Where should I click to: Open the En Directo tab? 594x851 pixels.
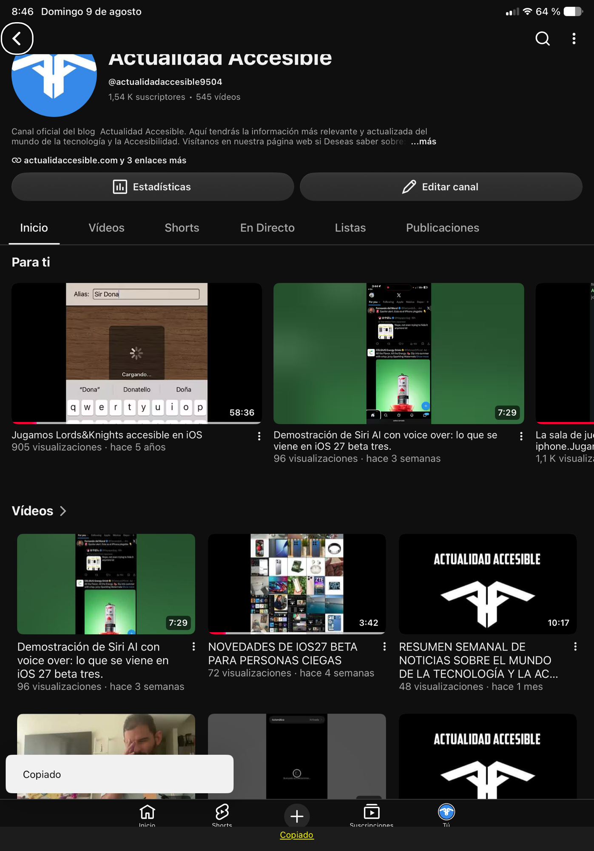tap(267, 228)
